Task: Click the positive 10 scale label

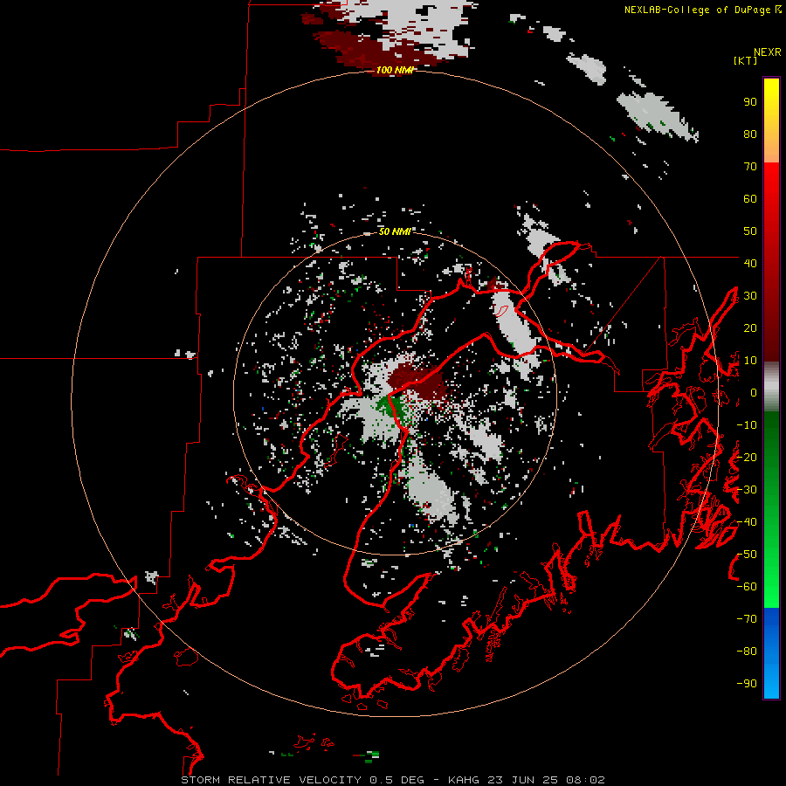Action: (750, 361)
